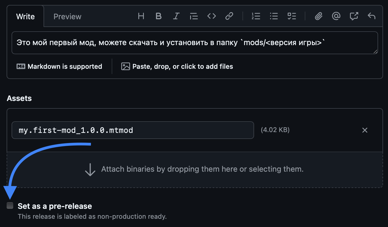The image size is (388, 227).
Task: Enable Set as a pre-release
Action: [x=10, y=205]
